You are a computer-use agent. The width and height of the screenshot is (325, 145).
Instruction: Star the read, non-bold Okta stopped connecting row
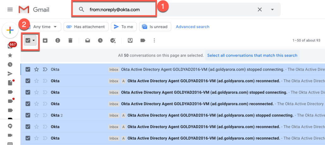pos(37,70)
